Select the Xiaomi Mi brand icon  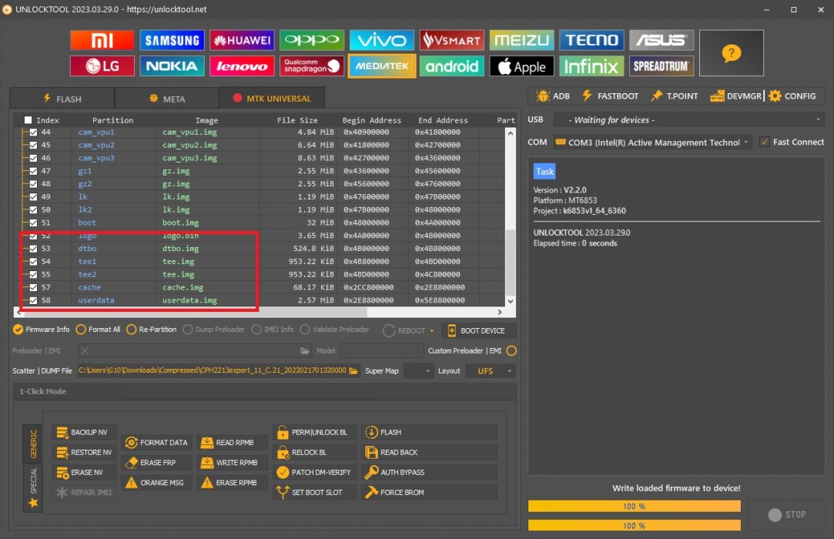pos(102,40)
